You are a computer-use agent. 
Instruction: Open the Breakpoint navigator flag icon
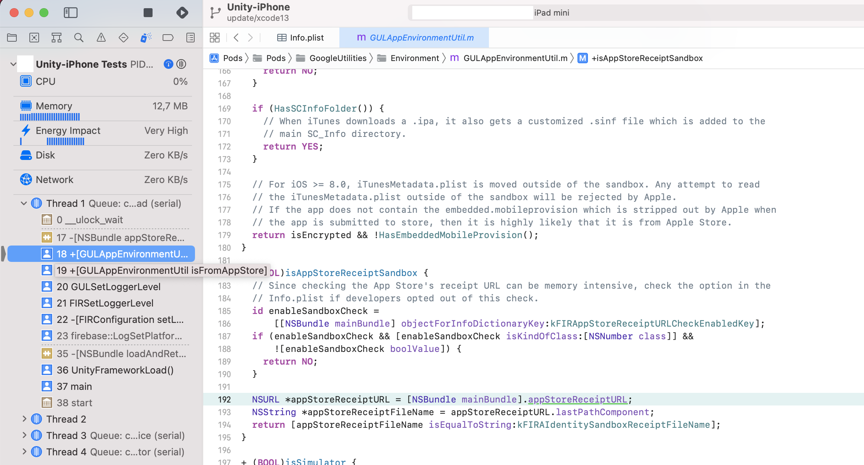tap(168, 38)
